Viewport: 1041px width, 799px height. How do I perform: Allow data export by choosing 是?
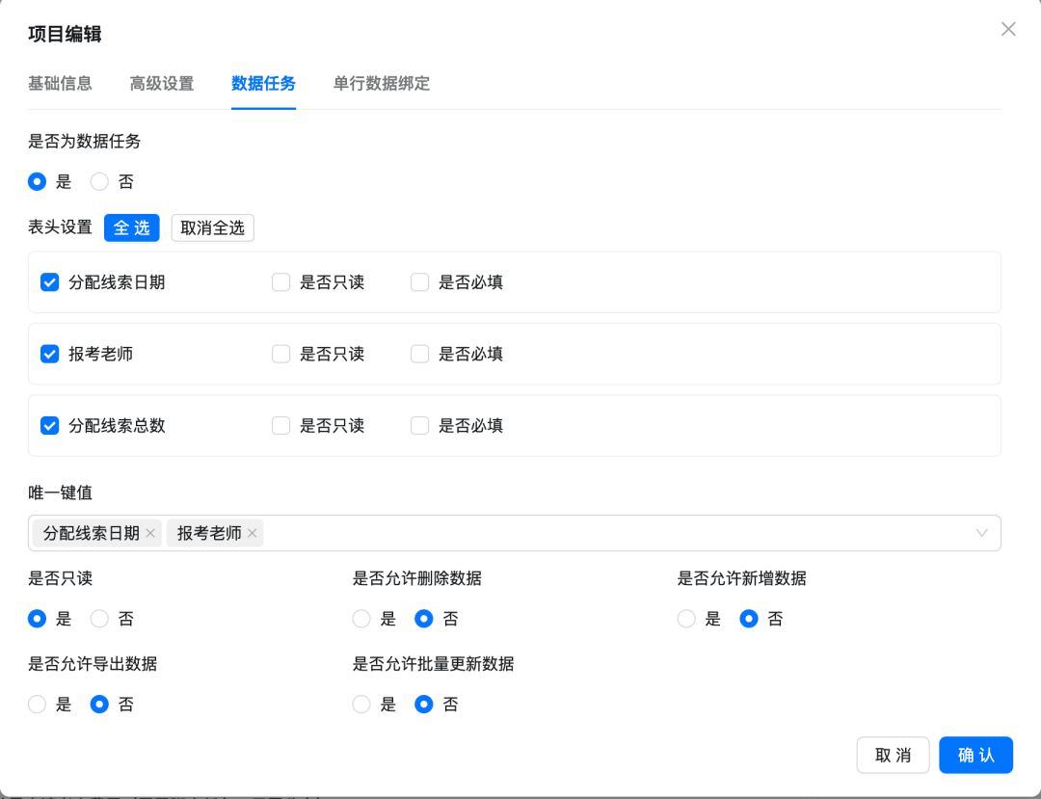[38, 705]
